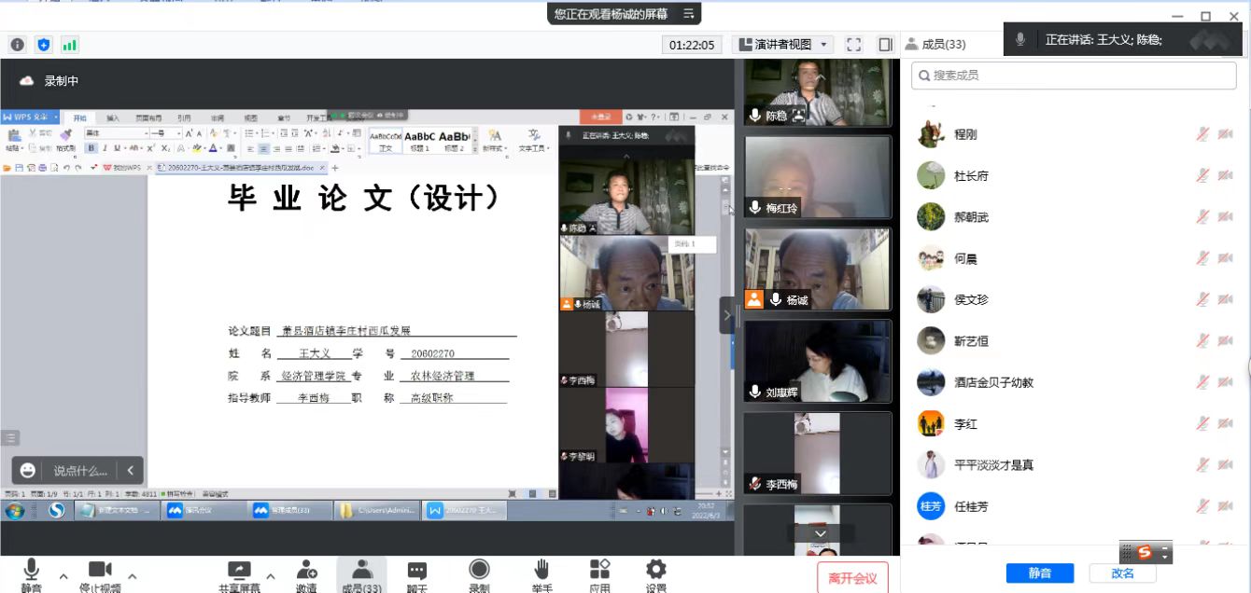Screen dimensions: 1251x593
Task: Enter fullscreen mode with the brackets icon
Action: 853,45
